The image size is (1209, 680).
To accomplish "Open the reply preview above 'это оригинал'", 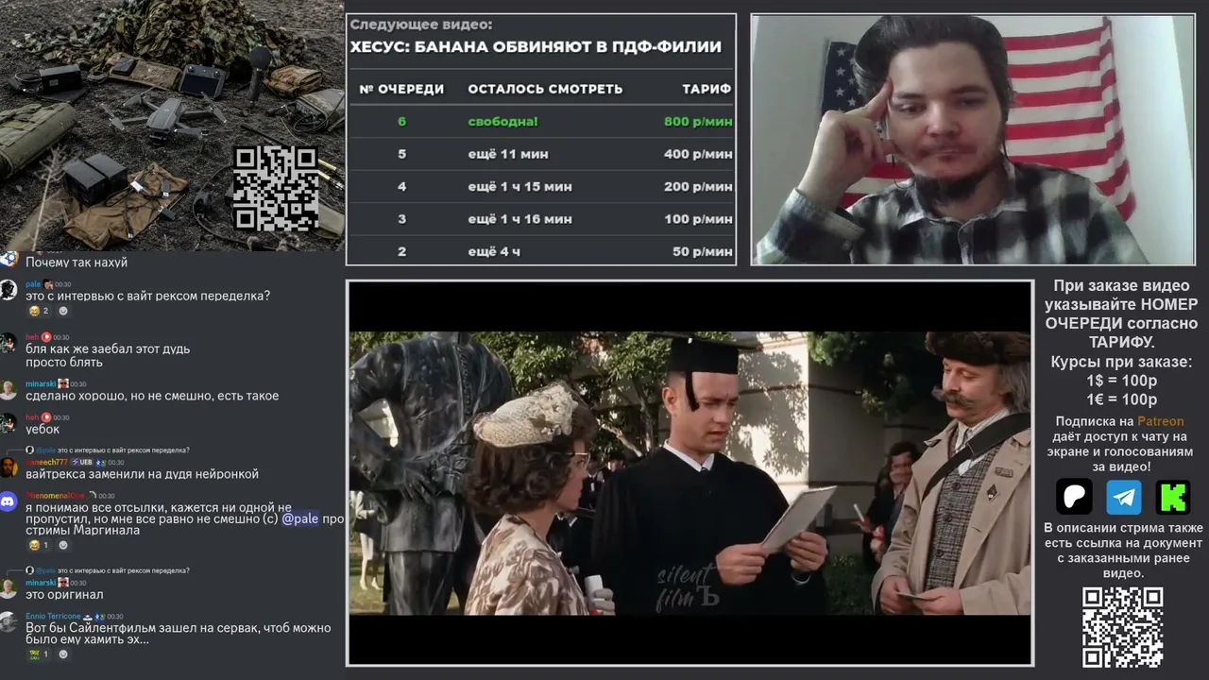I will 107,570.
